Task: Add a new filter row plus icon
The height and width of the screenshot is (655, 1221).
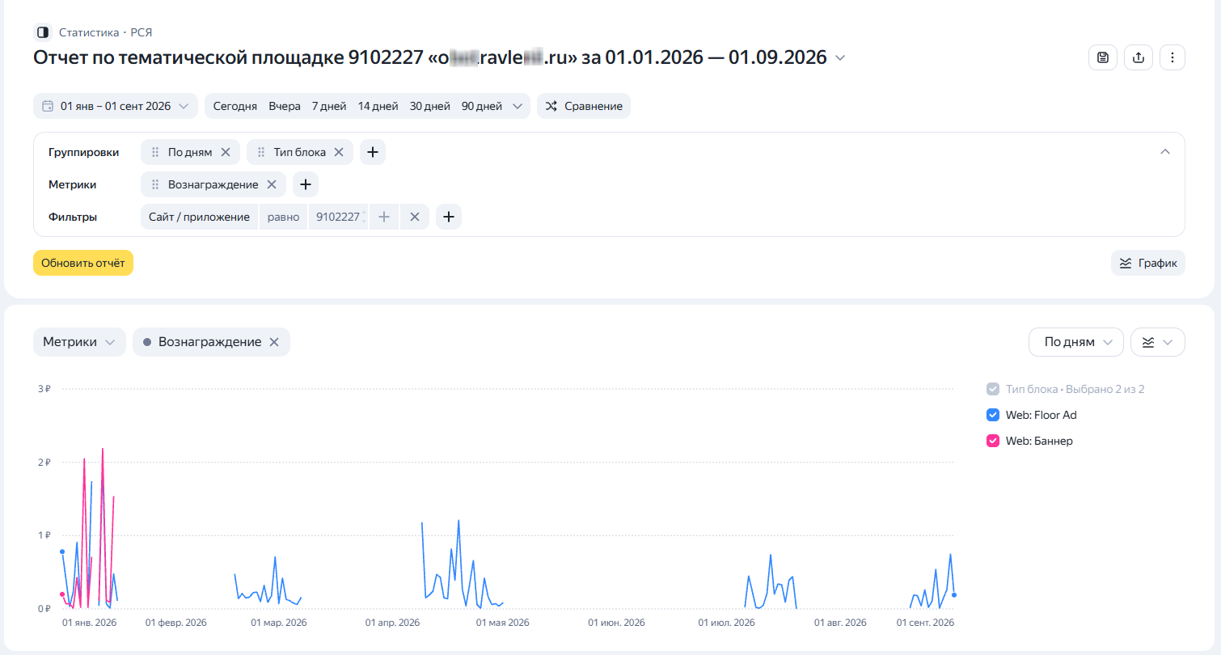Action: (449, 217)
